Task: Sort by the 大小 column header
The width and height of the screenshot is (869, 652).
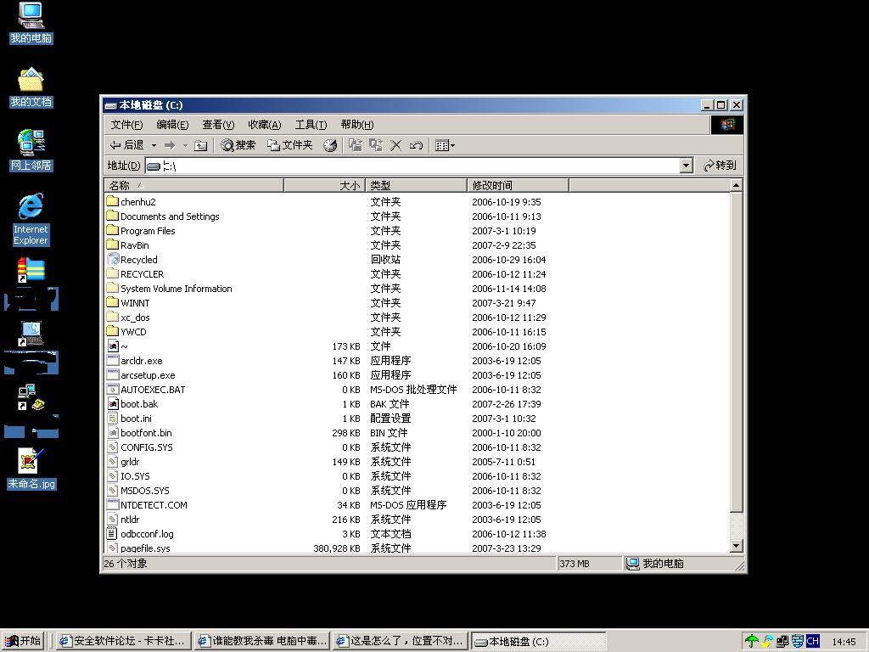Action: click(324, 185)
